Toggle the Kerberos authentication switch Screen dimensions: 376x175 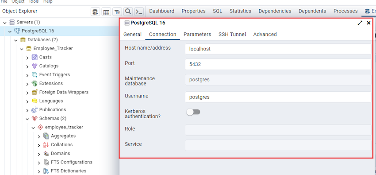[193, 112]
